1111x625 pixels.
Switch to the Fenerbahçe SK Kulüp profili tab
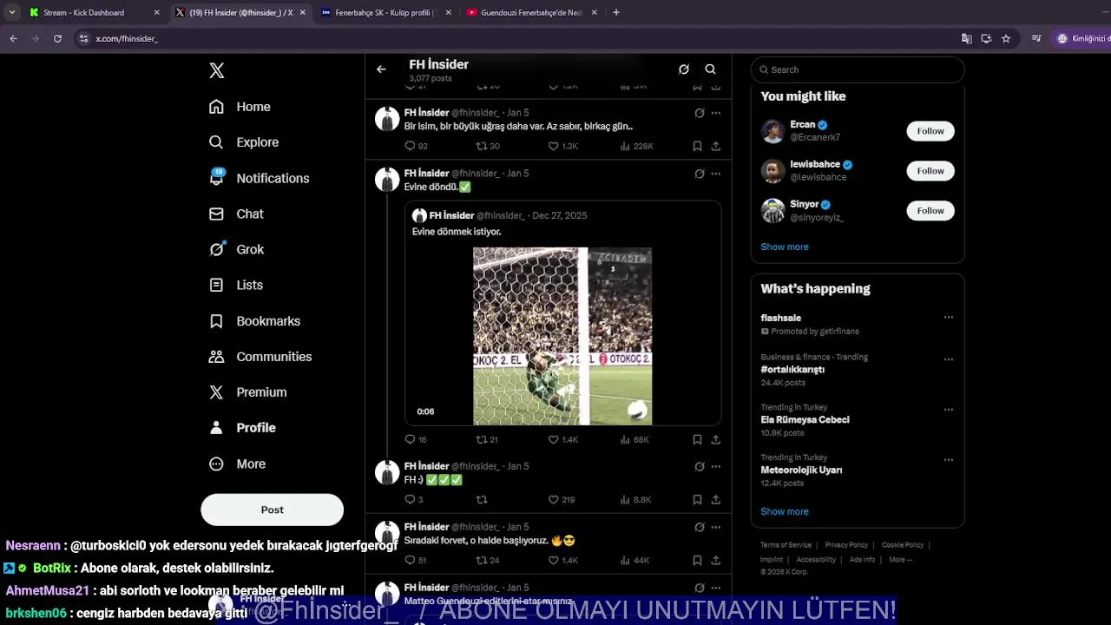[384, 12]
